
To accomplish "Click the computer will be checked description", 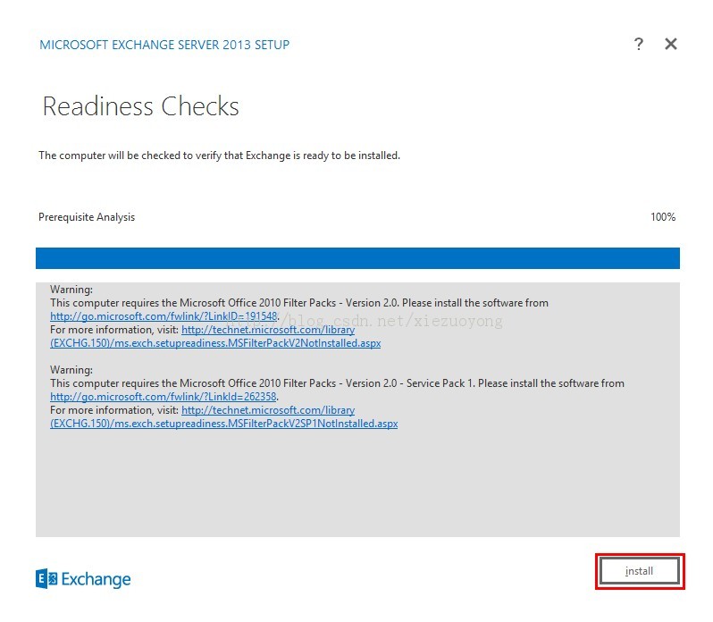I will tap(219, 155).
